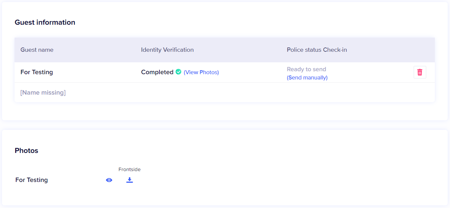The width and height of the screenshot is (450, 208).
Task: Select the [Name missing] guest entry
Action: (43, 93)
